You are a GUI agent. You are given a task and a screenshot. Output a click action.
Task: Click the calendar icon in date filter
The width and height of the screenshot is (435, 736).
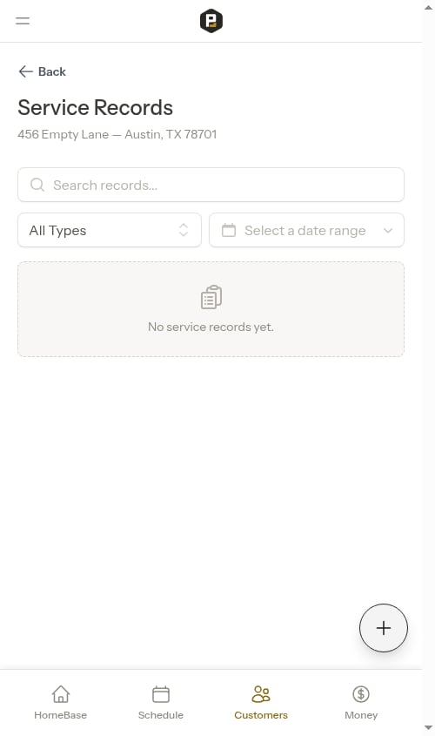tap(229, 230)
